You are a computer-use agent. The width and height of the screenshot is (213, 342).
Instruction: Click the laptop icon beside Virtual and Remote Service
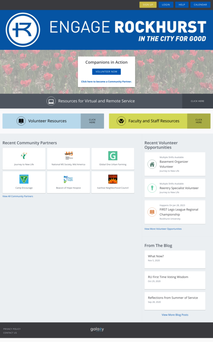click(x=51, y=101)
